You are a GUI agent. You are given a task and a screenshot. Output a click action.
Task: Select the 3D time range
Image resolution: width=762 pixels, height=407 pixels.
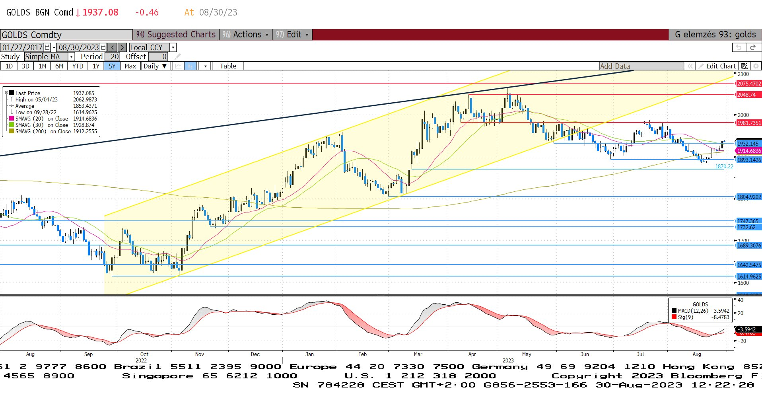(25, 66)
